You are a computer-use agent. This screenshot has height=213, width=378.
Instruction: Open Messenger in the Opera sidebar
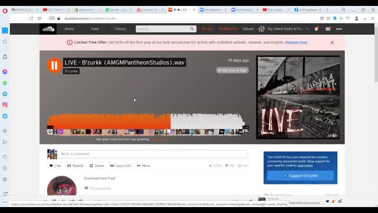[5, 72]
